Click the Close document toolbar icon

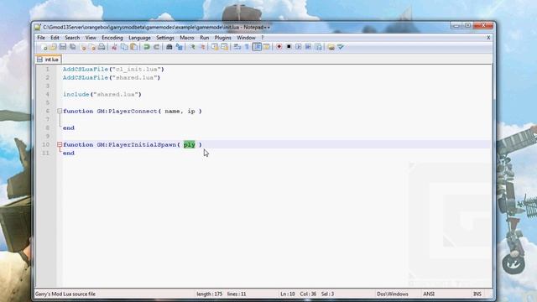tap(83, 47)
